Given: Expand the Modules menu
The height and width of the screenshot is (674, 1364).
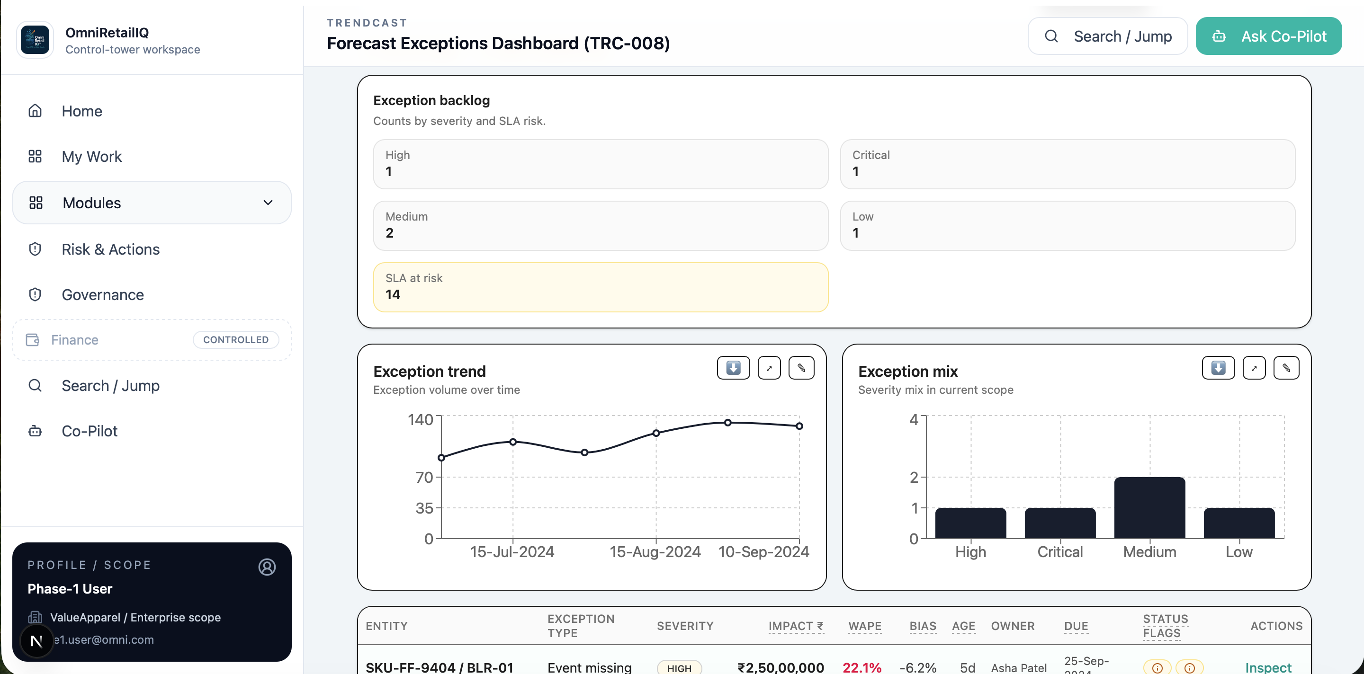Looking at the screenshot, I should click(x=152, y=203).
